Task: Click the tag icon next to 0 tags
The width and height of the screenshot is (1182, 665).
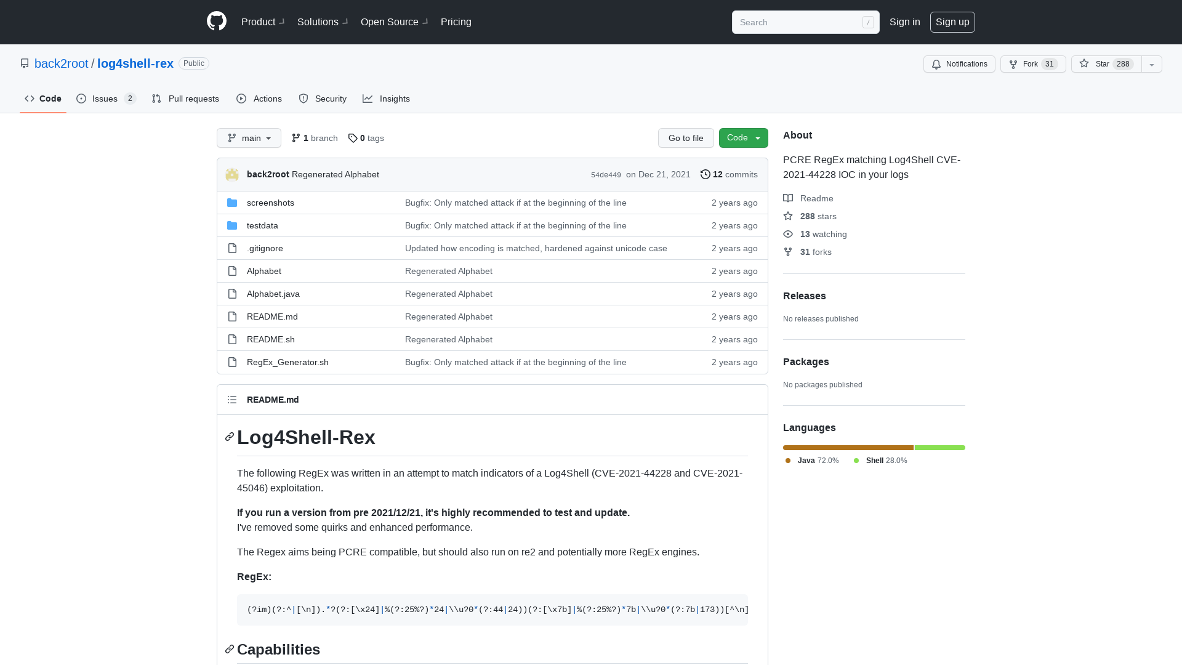Action: [353, 138]
